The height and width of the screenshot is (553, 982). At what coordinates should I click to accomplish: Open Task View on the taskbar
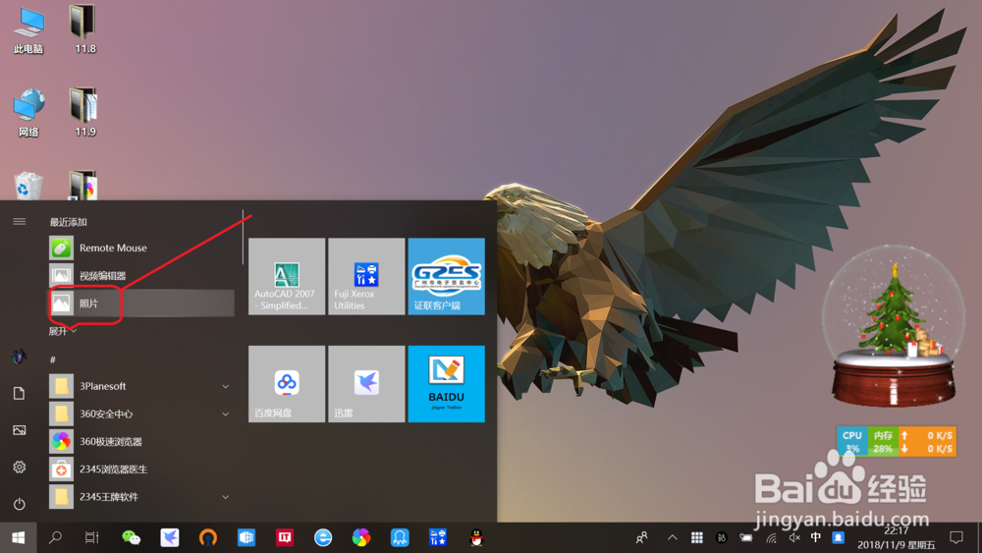pos(92,537)
